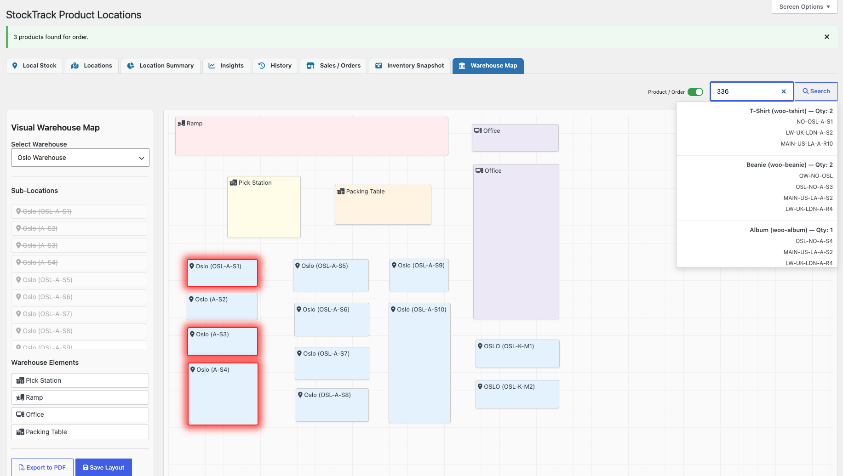Click the chevron arrow of Oslo Warehouse selector
Image resolution: width=843 pixels, height=476 pixels.
click(x=142, y=158)
